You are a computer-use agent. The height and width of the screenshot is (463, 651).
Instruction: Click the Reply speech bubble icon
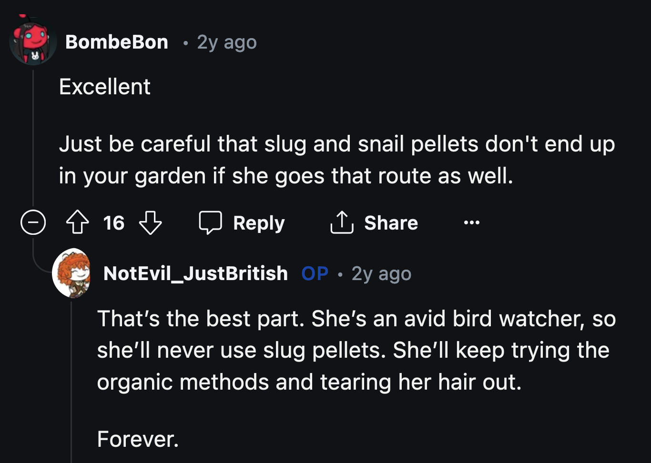pyautogui.click(x=210, y=222)
